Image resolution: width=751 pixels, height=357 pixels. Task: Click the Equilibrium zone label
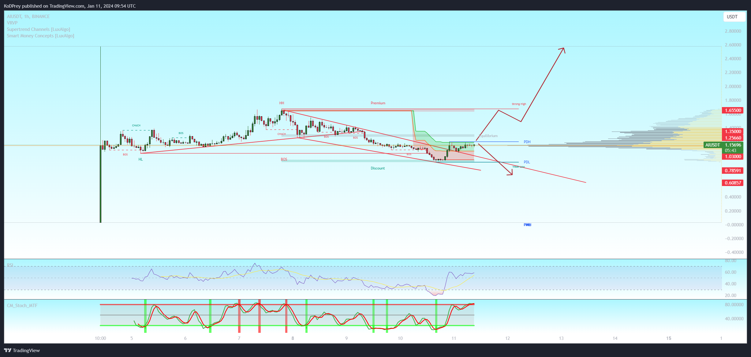point(488,136)
